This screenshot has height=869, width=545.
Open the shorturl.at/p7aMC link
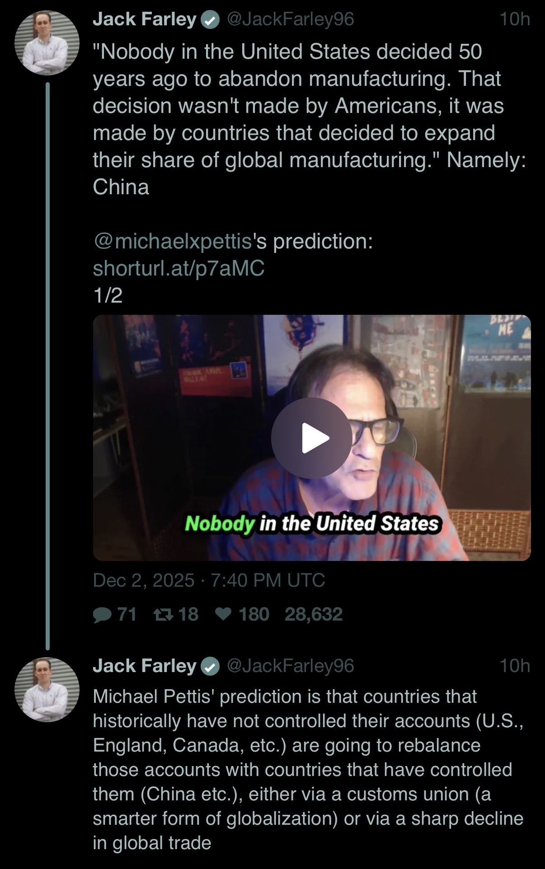(179, 268)
